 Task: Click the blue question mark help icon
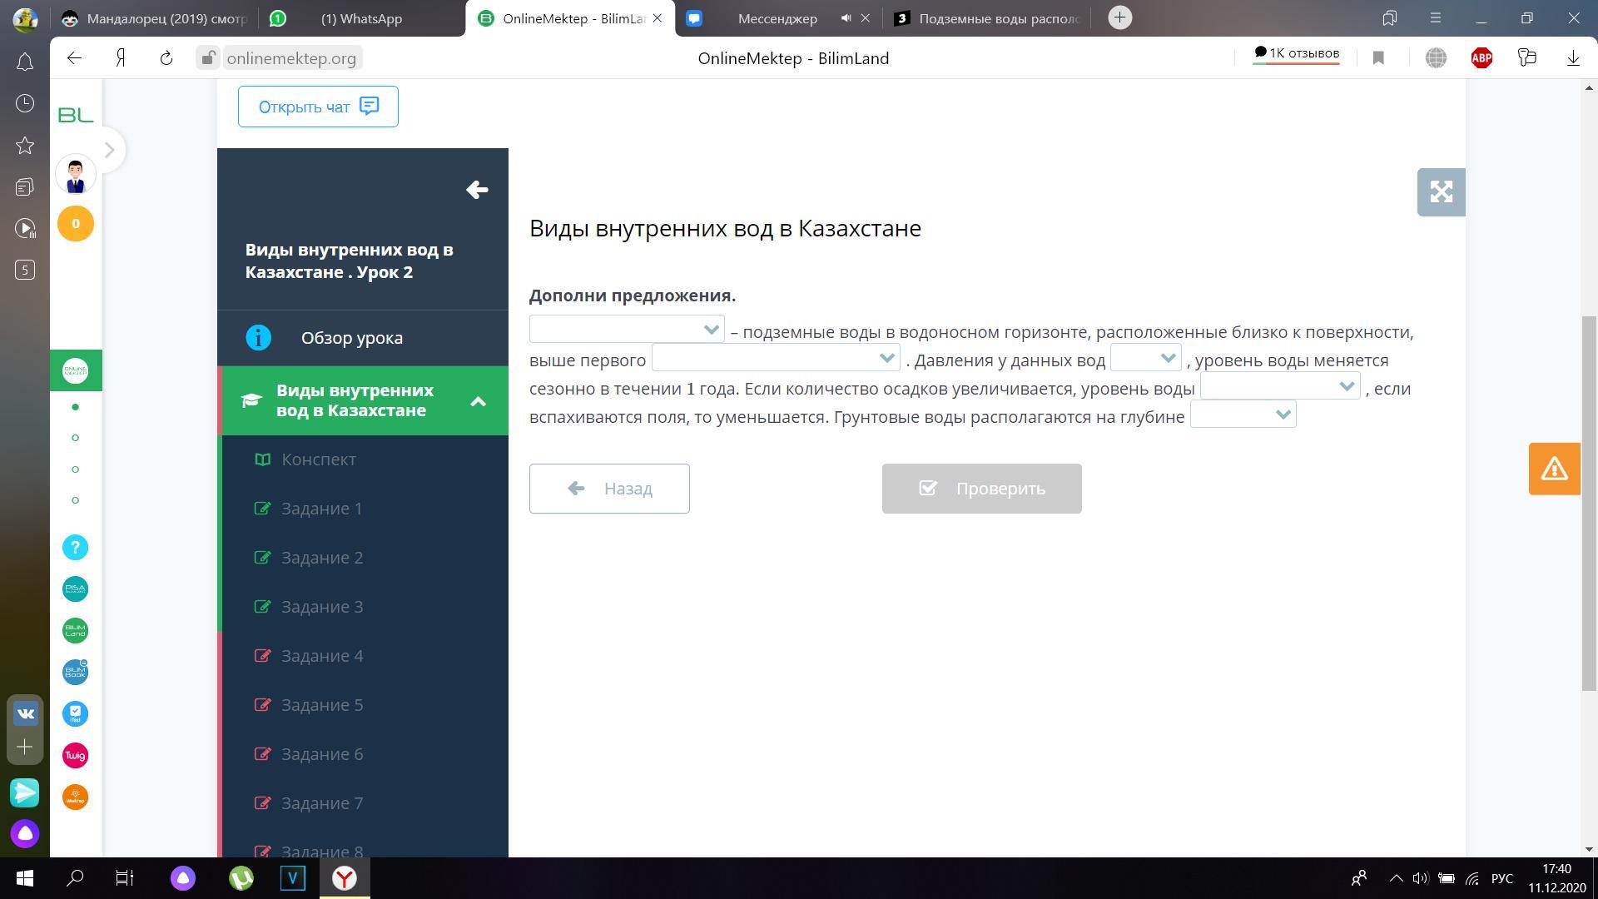point(75,548)
